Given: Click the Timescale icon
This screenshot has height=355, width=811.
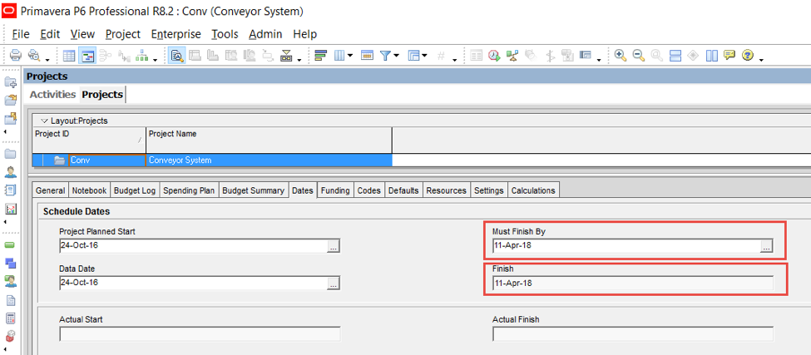Looking at the screenshot, I should tap(367, 56).
